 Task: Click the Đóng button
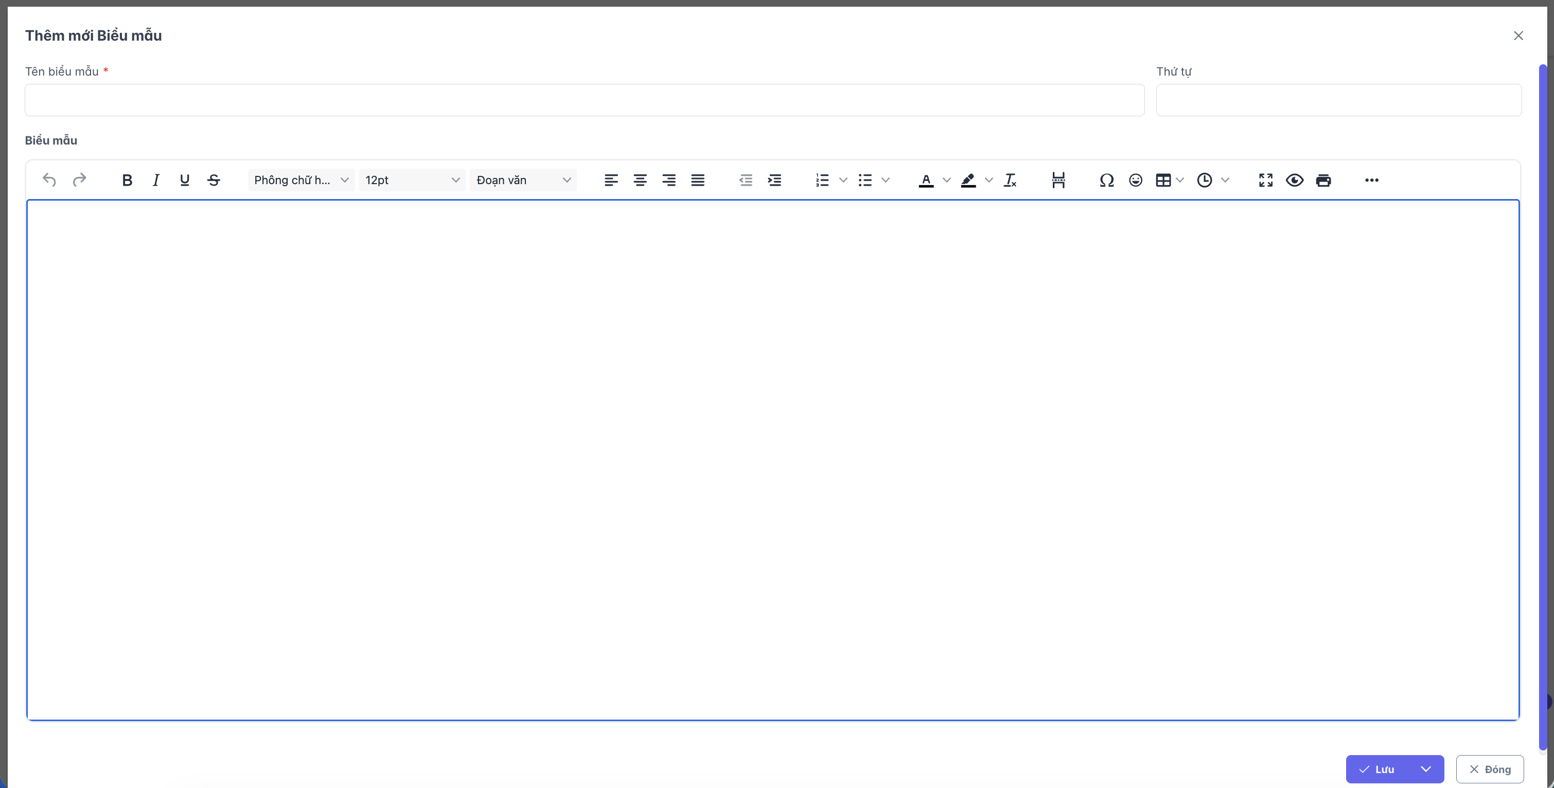tap(1490, 768)
